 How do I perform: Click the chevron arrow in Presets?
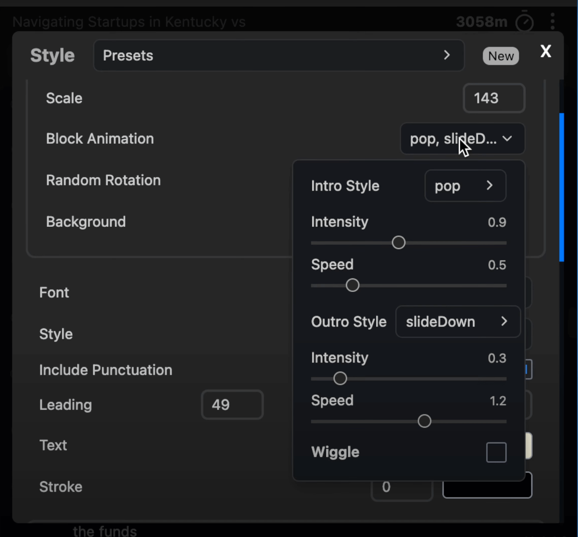coord(447,55)
